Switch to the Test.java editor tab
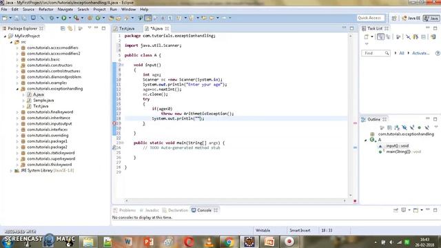The height and width of the screenshot is (248, 441). pos(124,28)
